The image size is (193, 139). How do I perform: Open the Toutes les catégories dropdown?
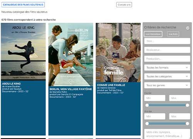[x=167, y=76]
